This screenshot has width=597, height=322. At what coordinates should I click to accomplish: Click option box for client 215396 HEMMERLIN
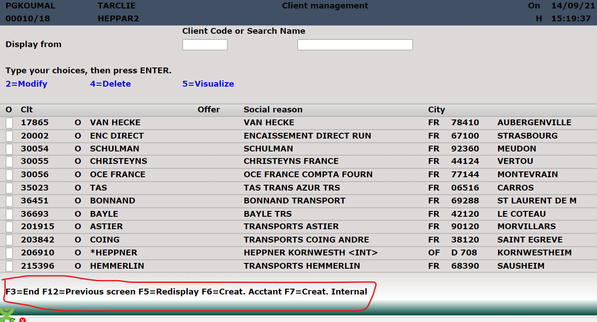(x=9, y=266)
